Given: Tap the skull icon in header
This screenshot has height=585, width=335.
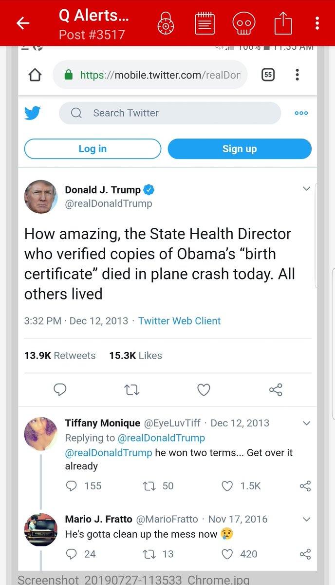Looking at the screenshot, I should 244,23.
